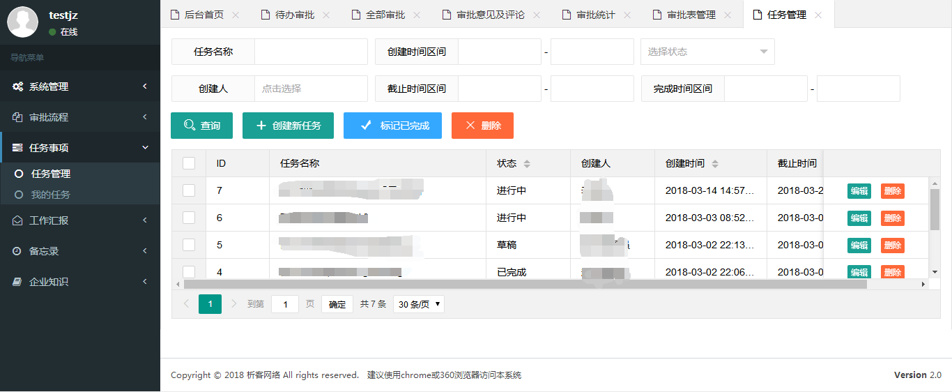Image resolution: width=952 pixels, height=392 pixels.
Task: Open the 选择状态 dropdown
Action: click(x=707, y=52)
